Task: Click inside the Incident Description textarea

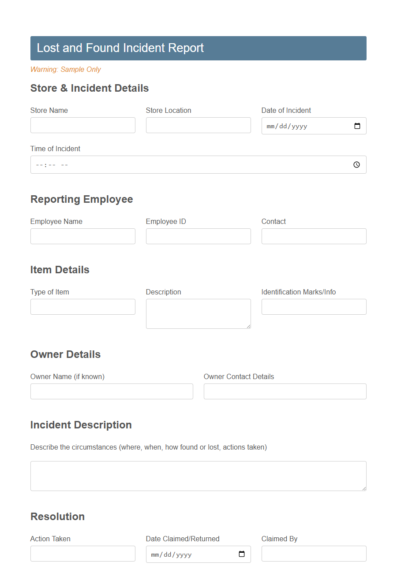Action: click(x=198, y=475)
